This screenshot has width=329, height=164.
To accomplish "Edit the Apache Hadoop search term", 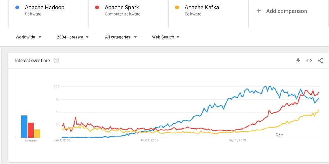I will pyautogui.click(x=44, y=7).
